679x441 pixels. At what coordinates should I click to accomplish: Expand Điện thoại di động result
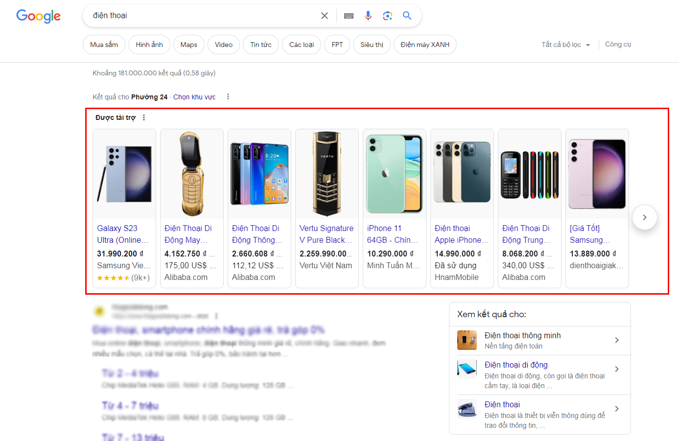[x=617, y=369]
